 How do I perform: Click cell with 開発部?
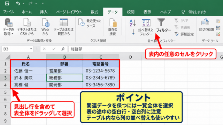pyautogui.click(x=64, y=85)
